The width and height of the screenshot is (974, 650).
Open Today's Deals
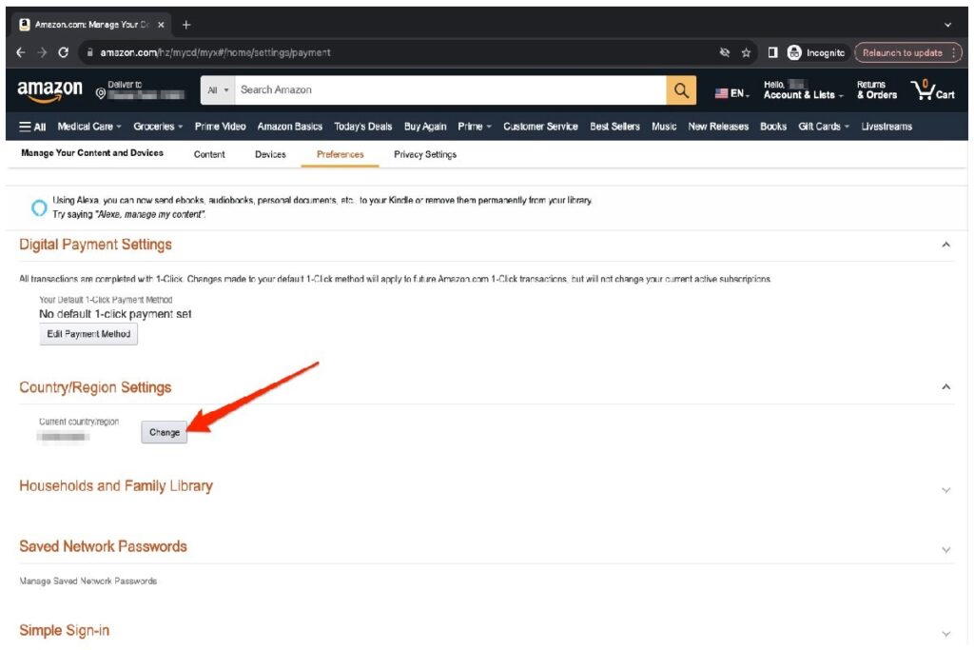click(362, 127)
